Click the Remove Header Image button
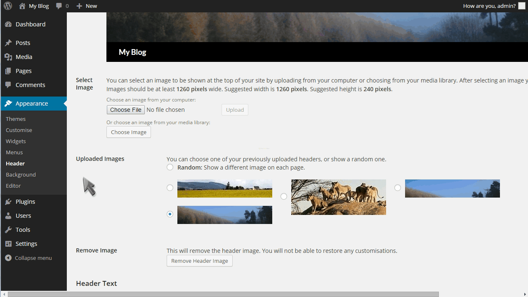 point(199,261)
